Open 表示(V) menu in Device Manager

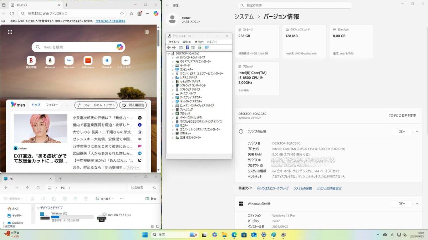pos(199,42)
